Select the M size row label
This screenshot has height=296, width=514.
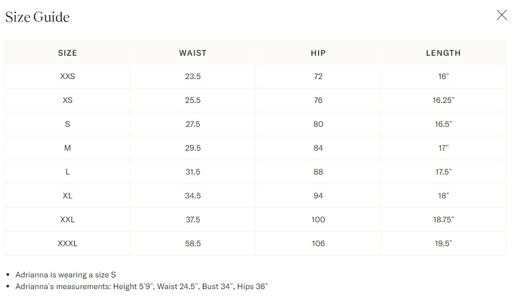[x=68, y=148]
